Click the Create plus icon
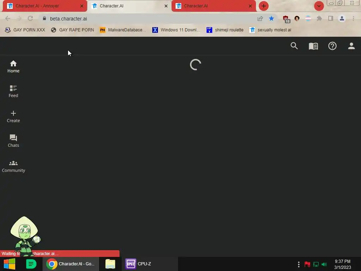 13,113
